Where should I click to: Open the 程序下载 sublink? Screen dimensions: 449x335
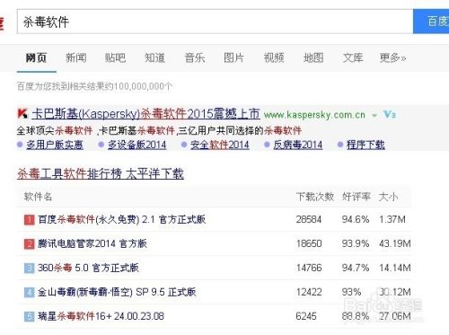pos(365,145)
